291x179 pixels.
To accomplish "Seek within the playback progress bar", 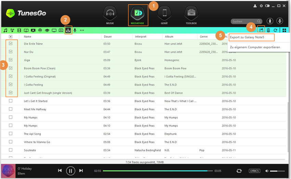I will [x=158, y=171].
